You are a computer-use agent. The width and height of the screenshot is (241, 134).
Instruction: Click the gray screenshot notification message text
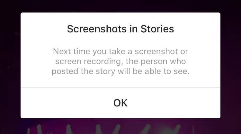pos(121,62)
